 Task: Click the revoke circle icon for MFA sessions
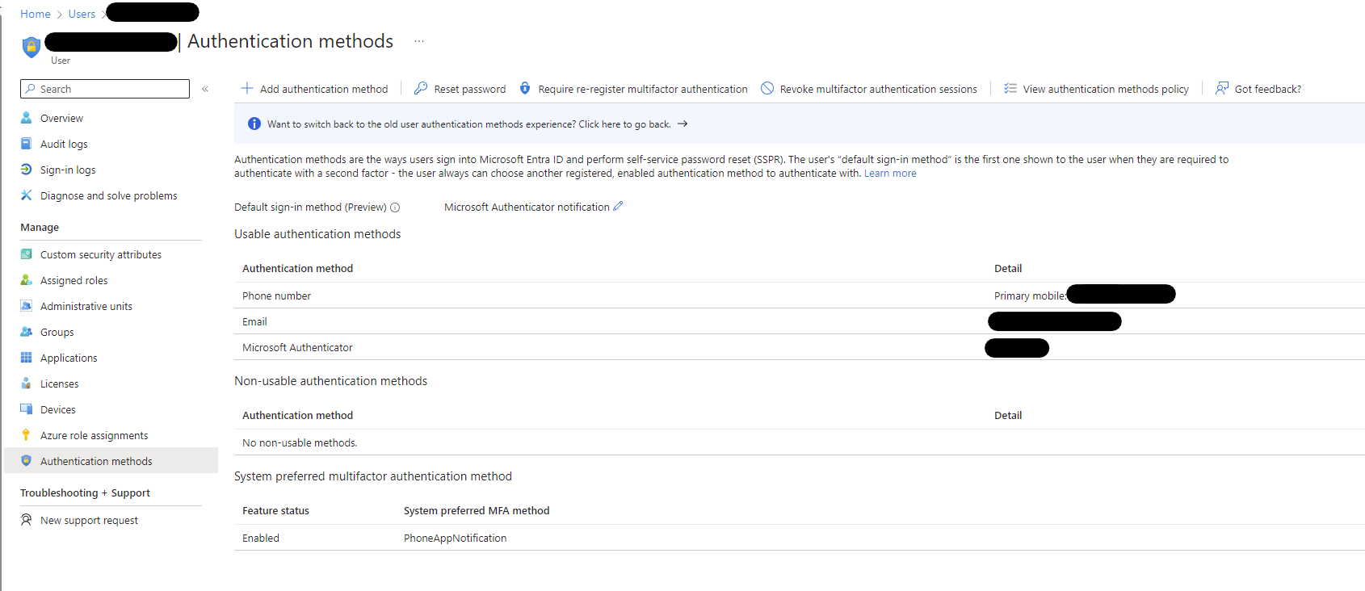point(767,88)
